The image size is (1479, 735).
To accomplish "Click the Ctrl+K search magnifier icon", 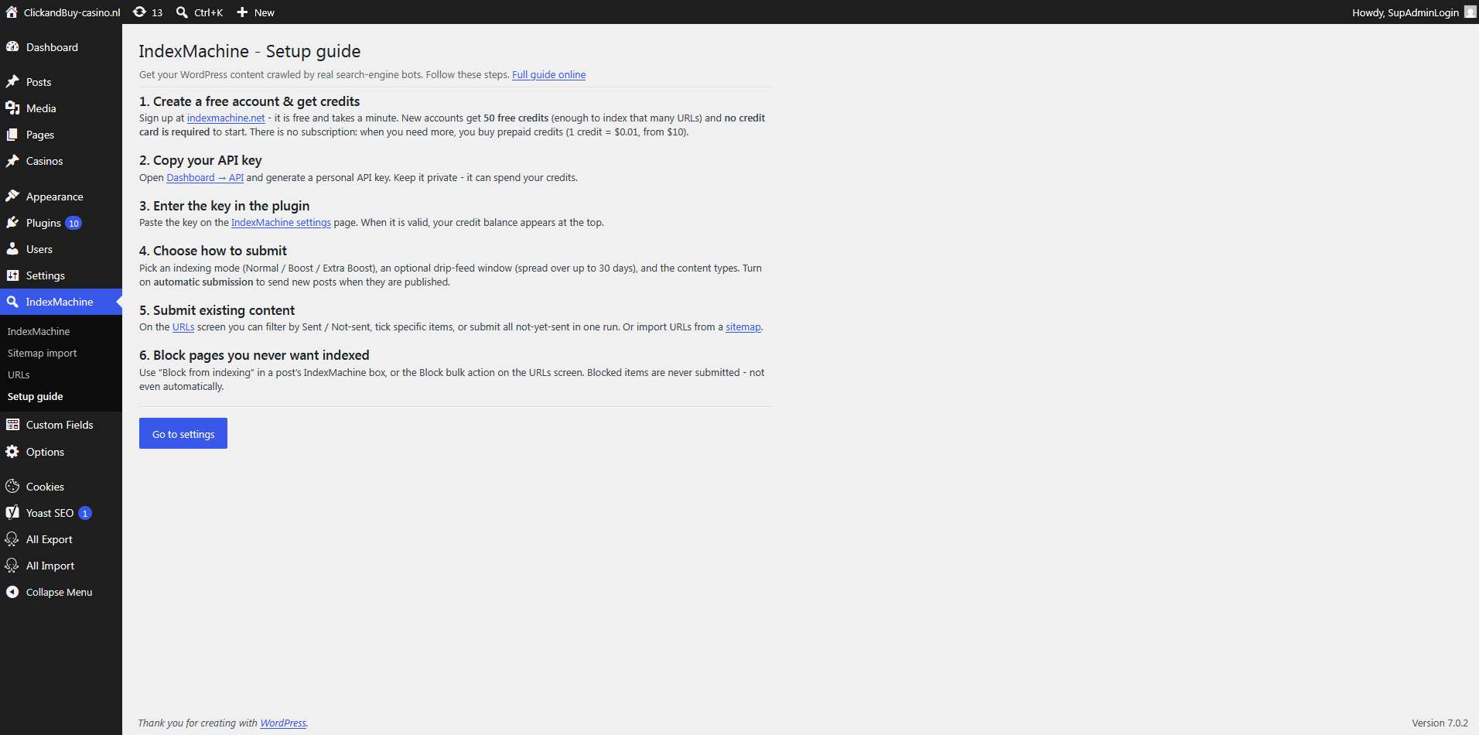I will (x=182, y=12).
